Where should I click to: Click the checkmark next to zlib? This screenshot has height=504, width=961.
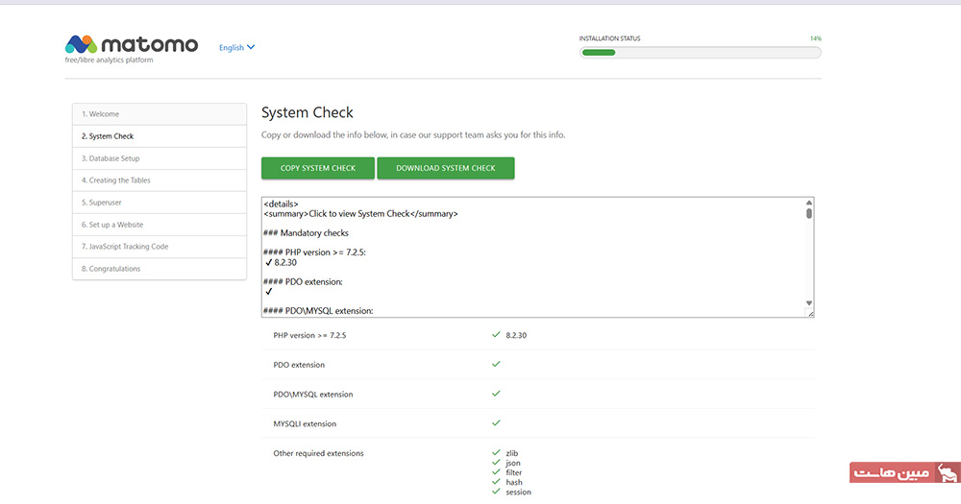click(x=496, y=452)
